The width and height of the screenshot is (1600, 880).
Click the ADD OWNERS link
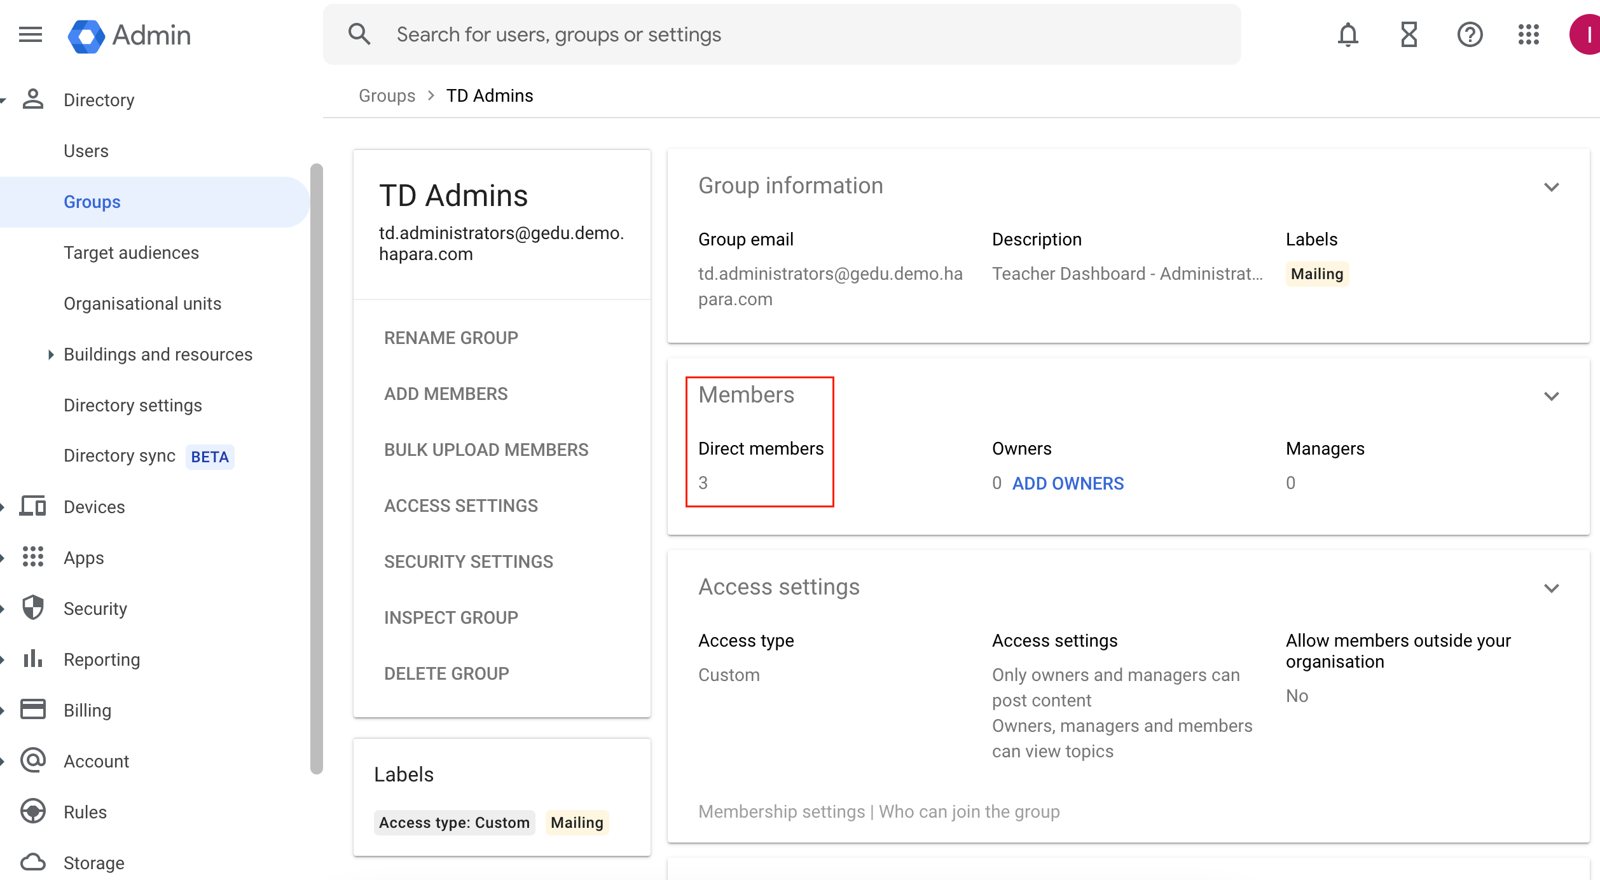click(1068, 483)
